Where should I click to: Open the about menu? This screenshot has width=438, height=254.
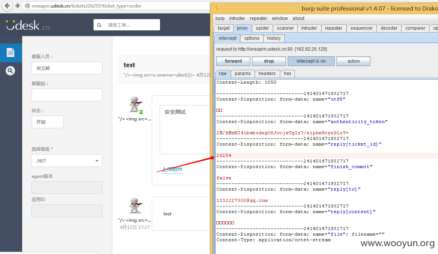point(299,18)
